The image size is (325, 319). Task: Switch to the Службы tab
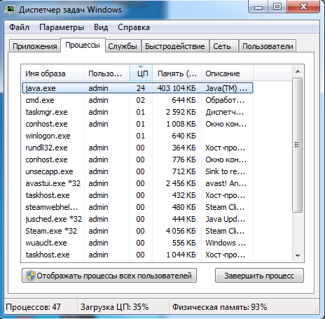point(123,46)
